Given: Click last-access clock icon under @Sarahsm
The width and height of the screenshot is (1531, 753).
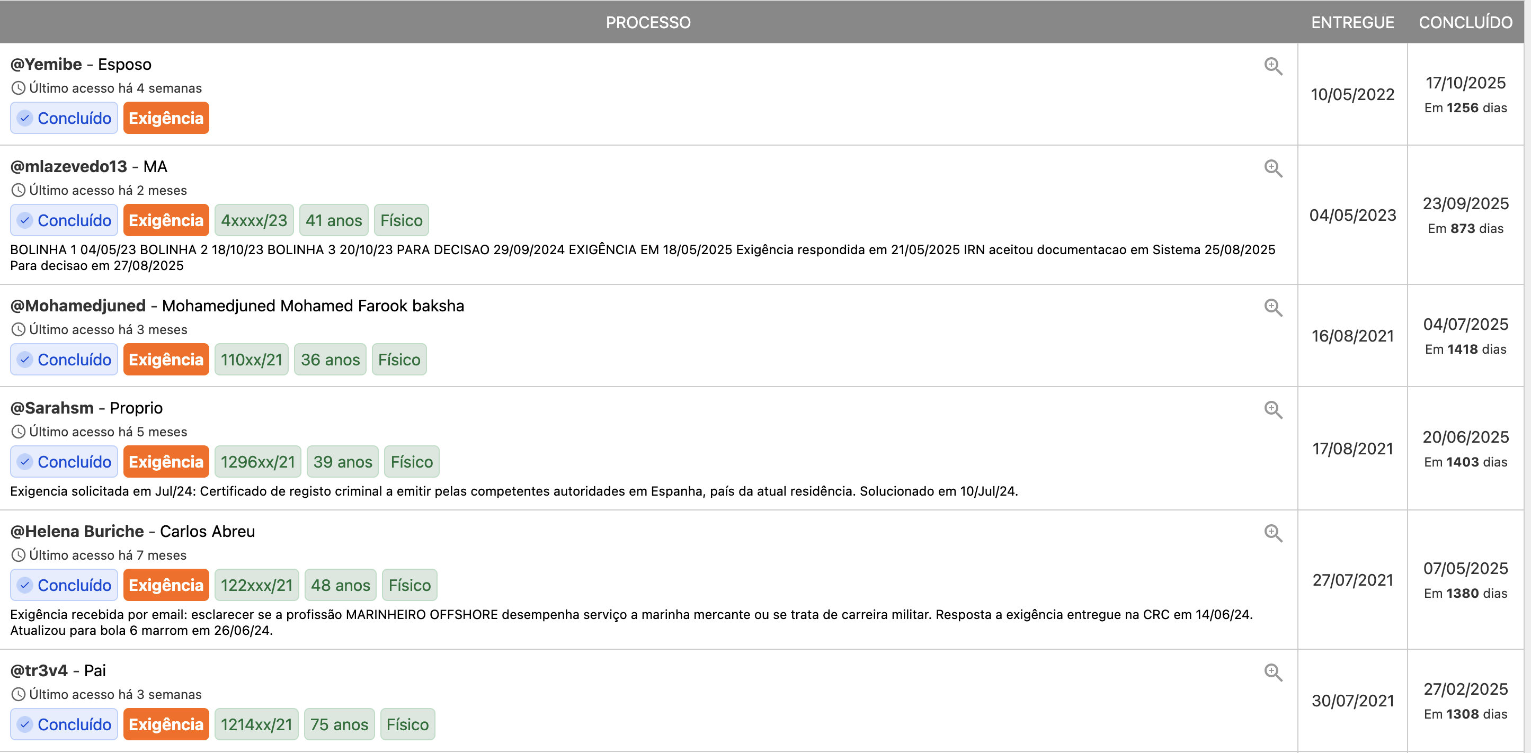Looking at the screenshot, I should coord(19,432).
